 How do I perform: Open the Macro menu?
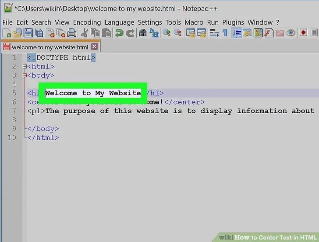click(194, 22)
